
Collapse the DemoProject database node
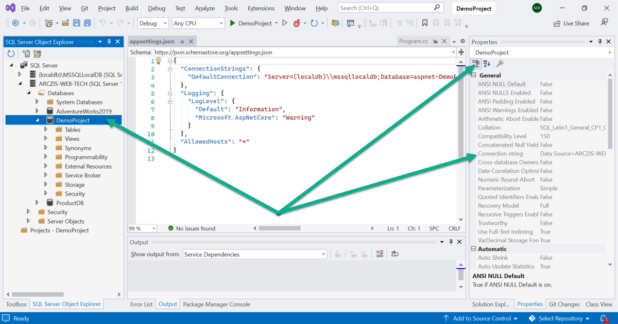37,120
